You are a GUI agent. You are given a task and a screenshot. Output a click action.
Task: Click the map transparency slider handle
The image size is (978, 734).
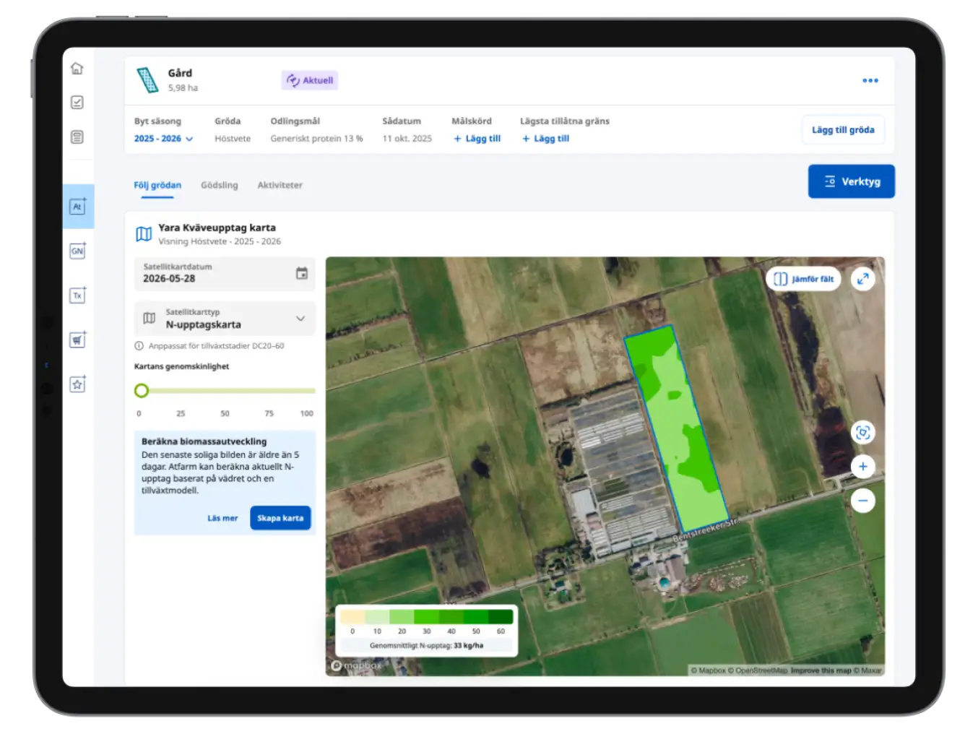[x=142, y=391]
